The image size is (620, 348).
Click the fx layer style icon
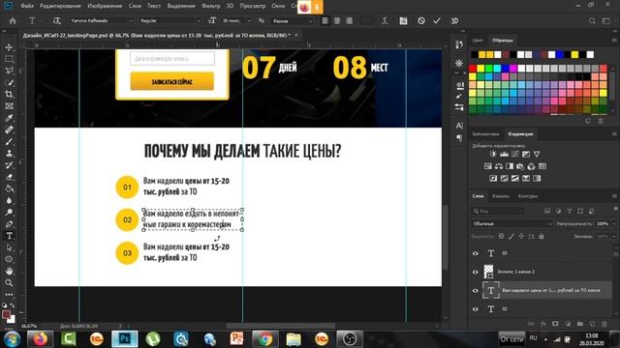coord(542,324)
